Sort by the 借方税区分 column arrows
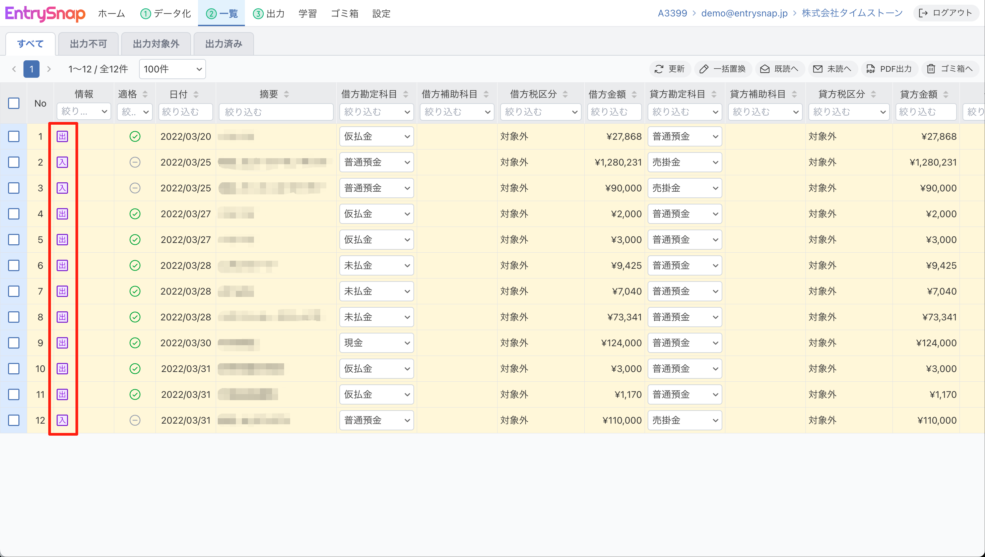The image size is (985, 557). 565,94
